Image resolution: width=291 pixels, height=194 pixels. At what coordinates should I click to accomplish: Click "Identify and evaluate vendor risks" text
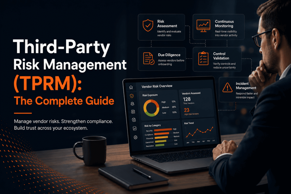[169, 34]
